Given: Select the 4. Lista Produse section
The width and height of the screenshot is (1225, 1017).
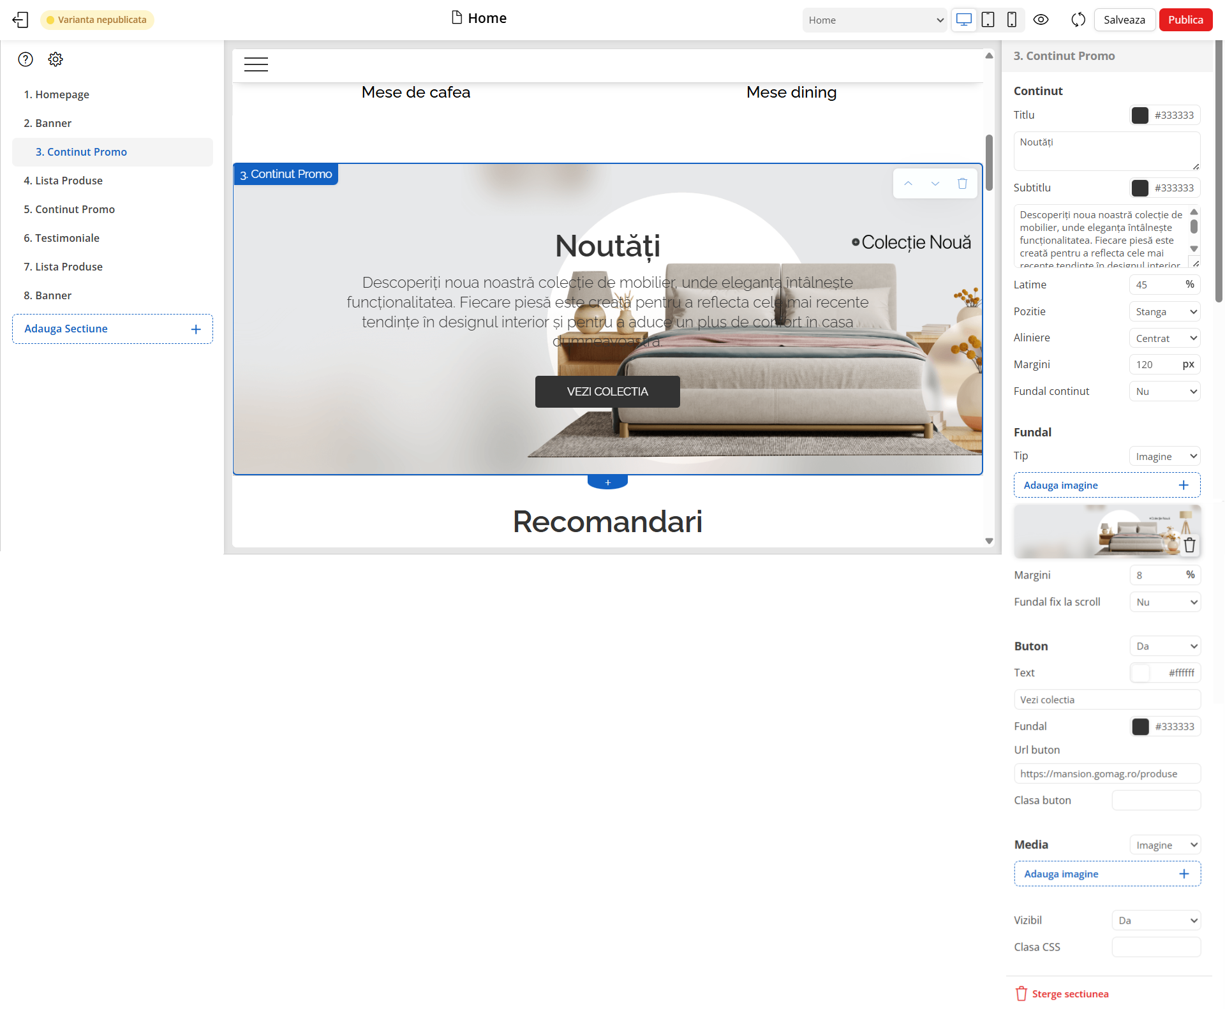Looking at the screenshot, I should [x=63, y=181].
